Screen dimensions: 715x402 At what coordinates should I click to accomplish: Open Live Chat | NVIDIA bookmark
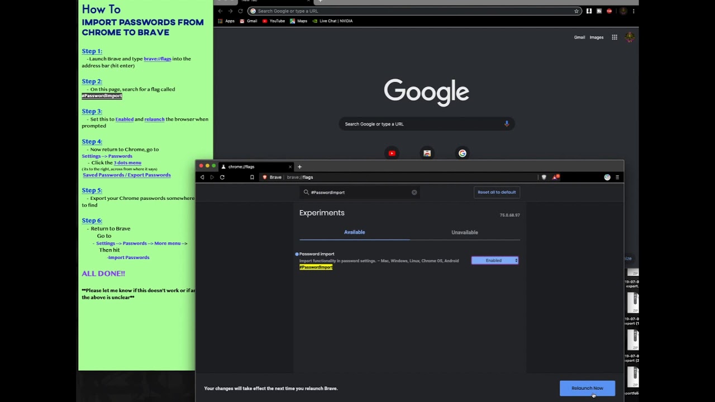pos(332,21)
